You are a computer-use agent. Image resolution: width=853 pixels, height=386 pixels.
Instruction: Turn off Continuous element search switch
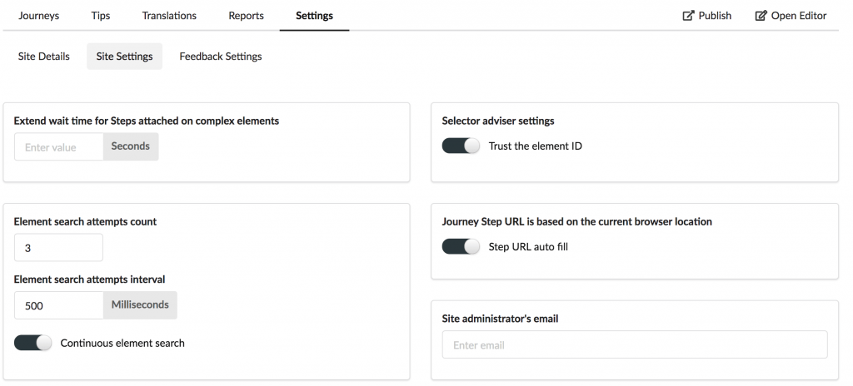[32, 343]
